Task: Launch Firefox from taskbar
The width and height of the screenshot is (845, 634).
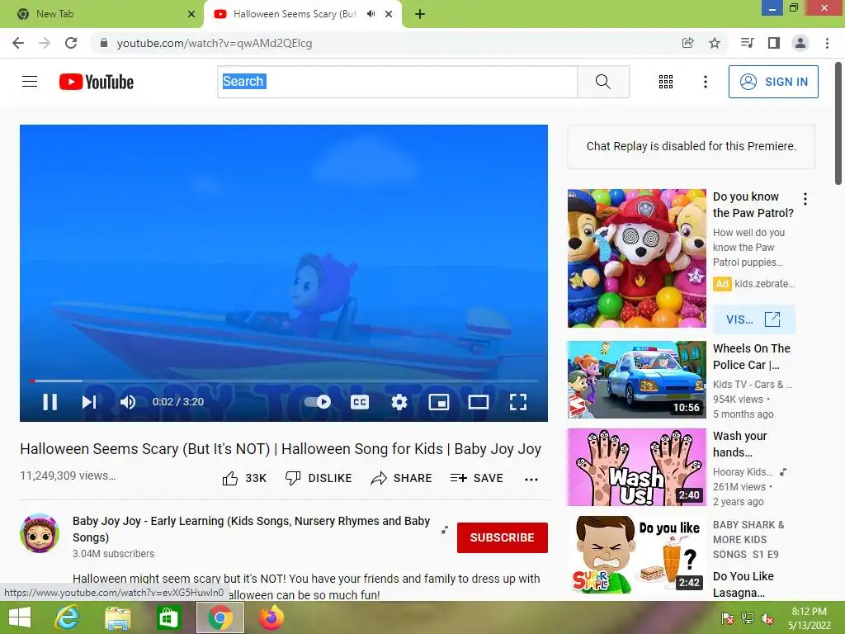Action: click(271, 617)
